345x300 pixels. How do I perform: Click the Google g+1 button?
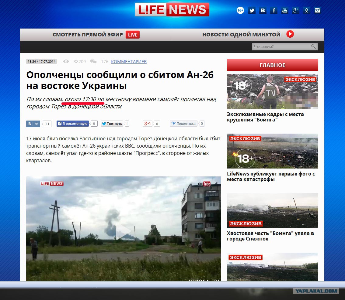pyautogui.click(x=148, y=124)
